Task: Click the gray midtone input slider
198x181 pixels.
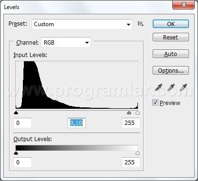Action: pyautogui.click(x=129, y=113)
